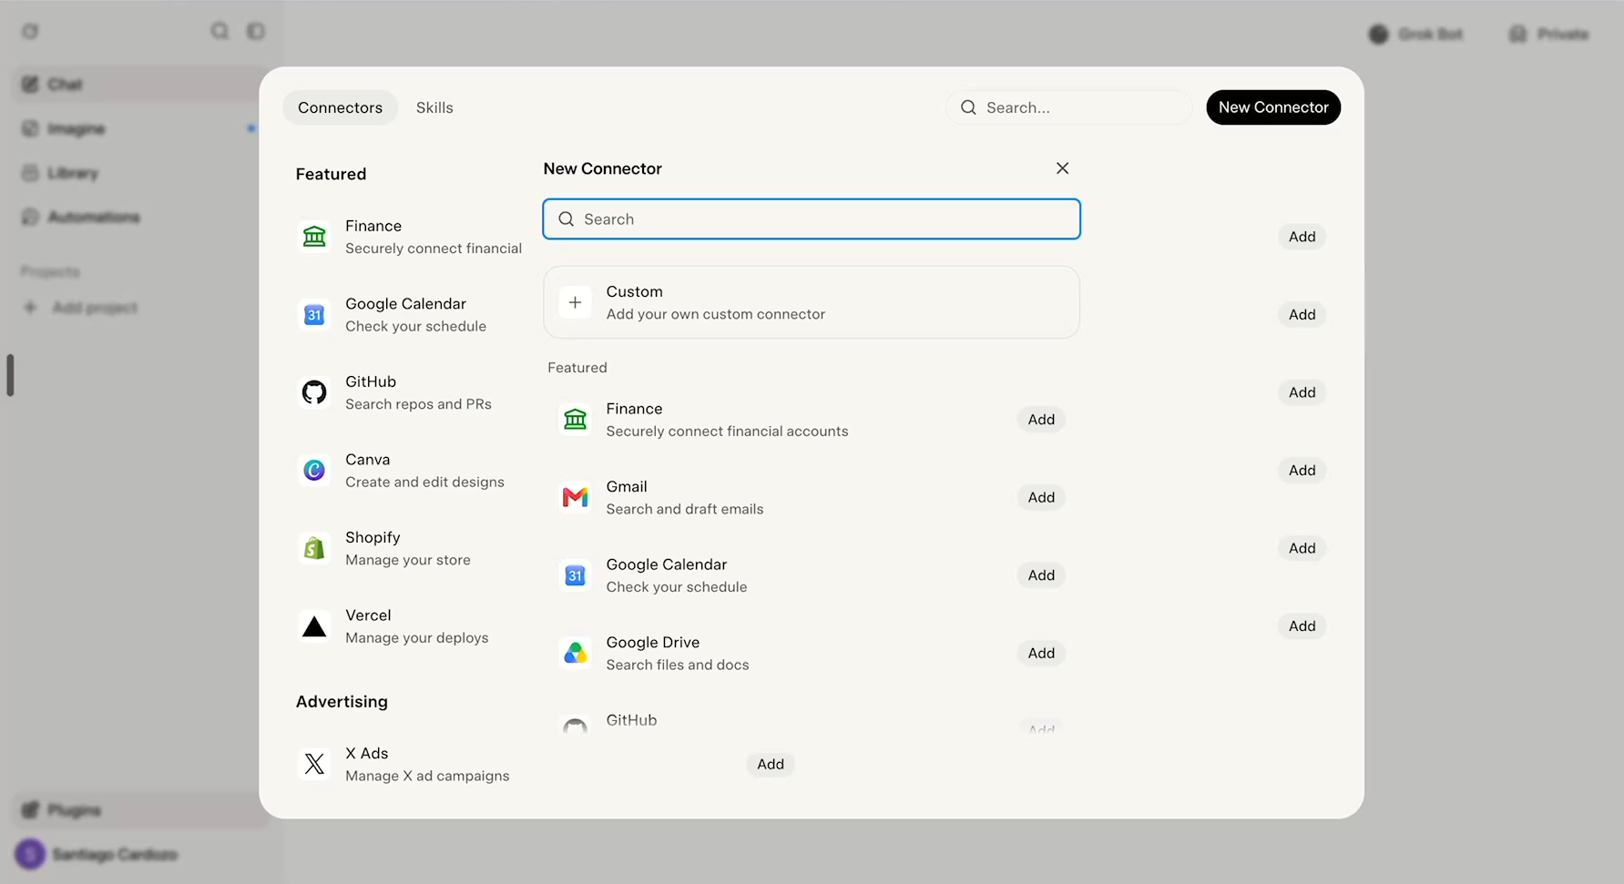Switch to the Skills tab
The image size is (1624, 884).
pyautogui.click(x=434, y=107)
